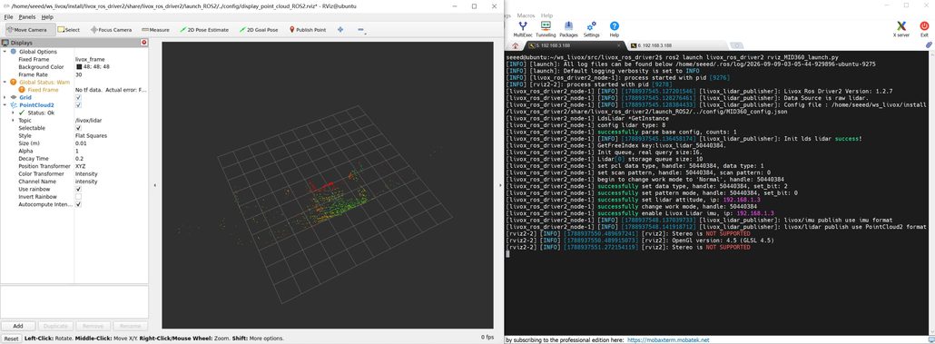Image resolution: width=935 pixels, height=344 pixels.
Task: Collapse the Global Status tree node
Action: coord(5,83)
